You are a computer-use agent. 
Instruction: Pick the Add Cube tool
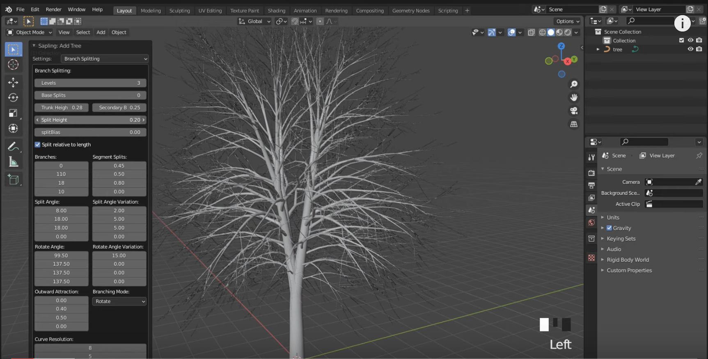tap(14, 179)
